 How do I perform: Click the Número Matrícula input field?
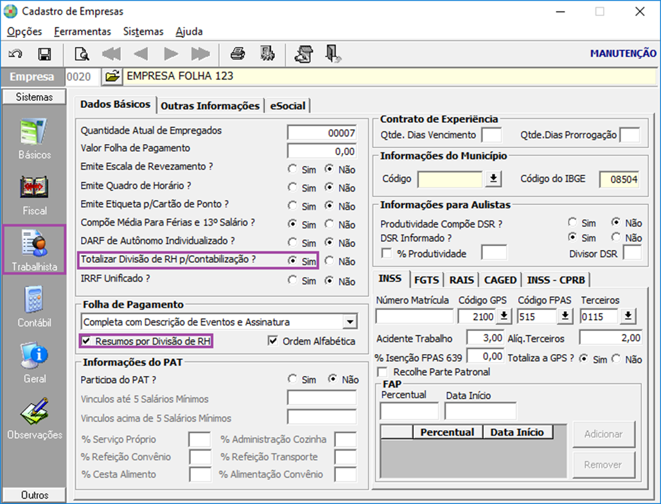[414, 316]
